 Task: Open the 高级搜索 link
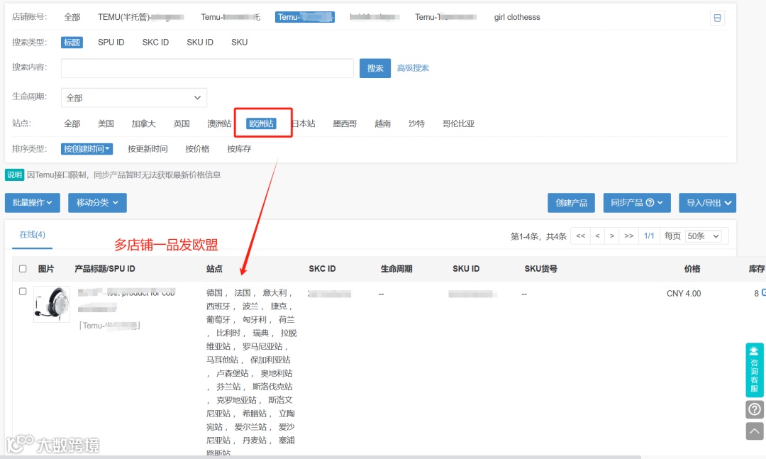point(413,68)
